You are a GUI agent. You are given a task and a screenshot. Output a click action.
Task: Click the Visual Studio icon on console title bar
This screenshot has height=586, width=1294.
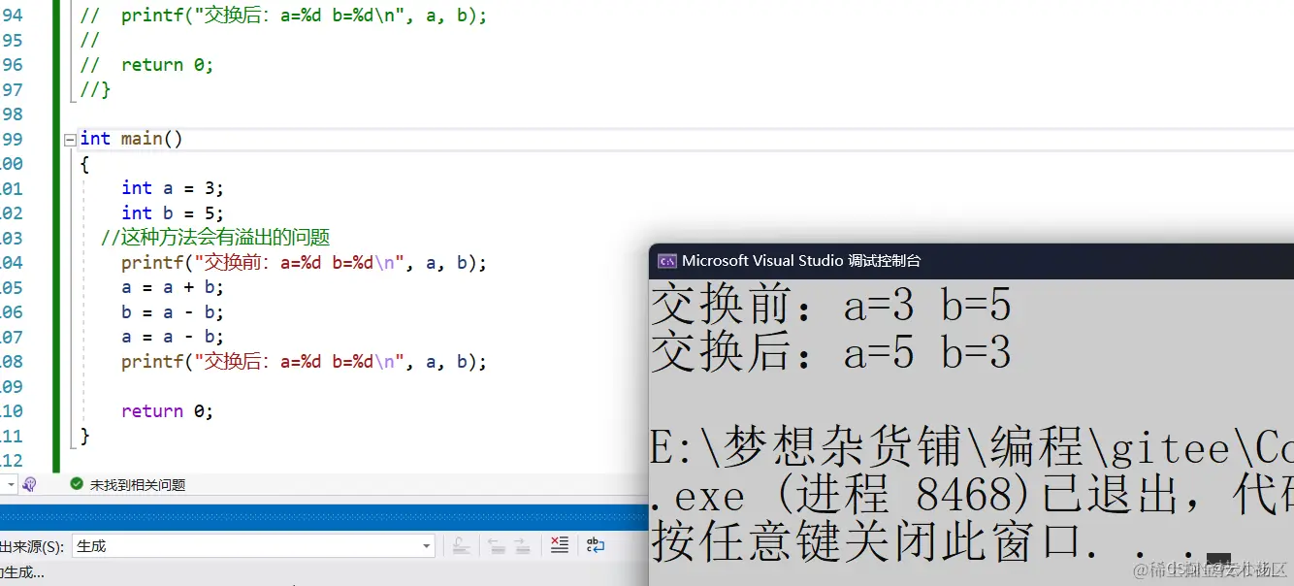(x=666, y=260)
